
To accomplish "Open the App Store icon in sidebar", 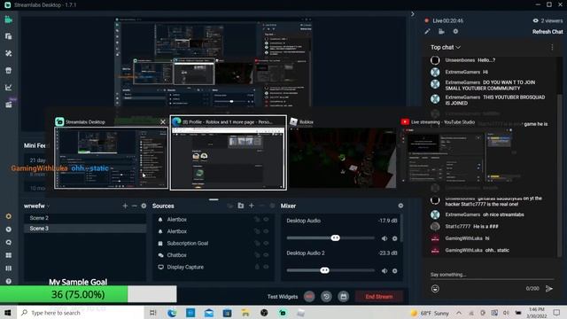I will coord(8,70).
